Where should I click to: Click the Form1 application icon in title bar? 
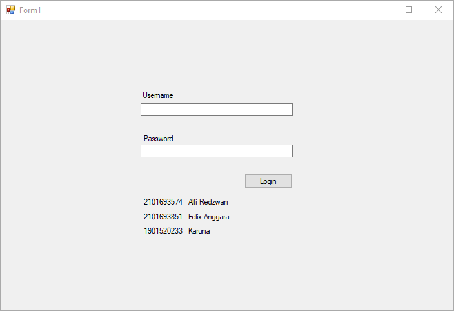pyautogui.click(x=10, y=10)
